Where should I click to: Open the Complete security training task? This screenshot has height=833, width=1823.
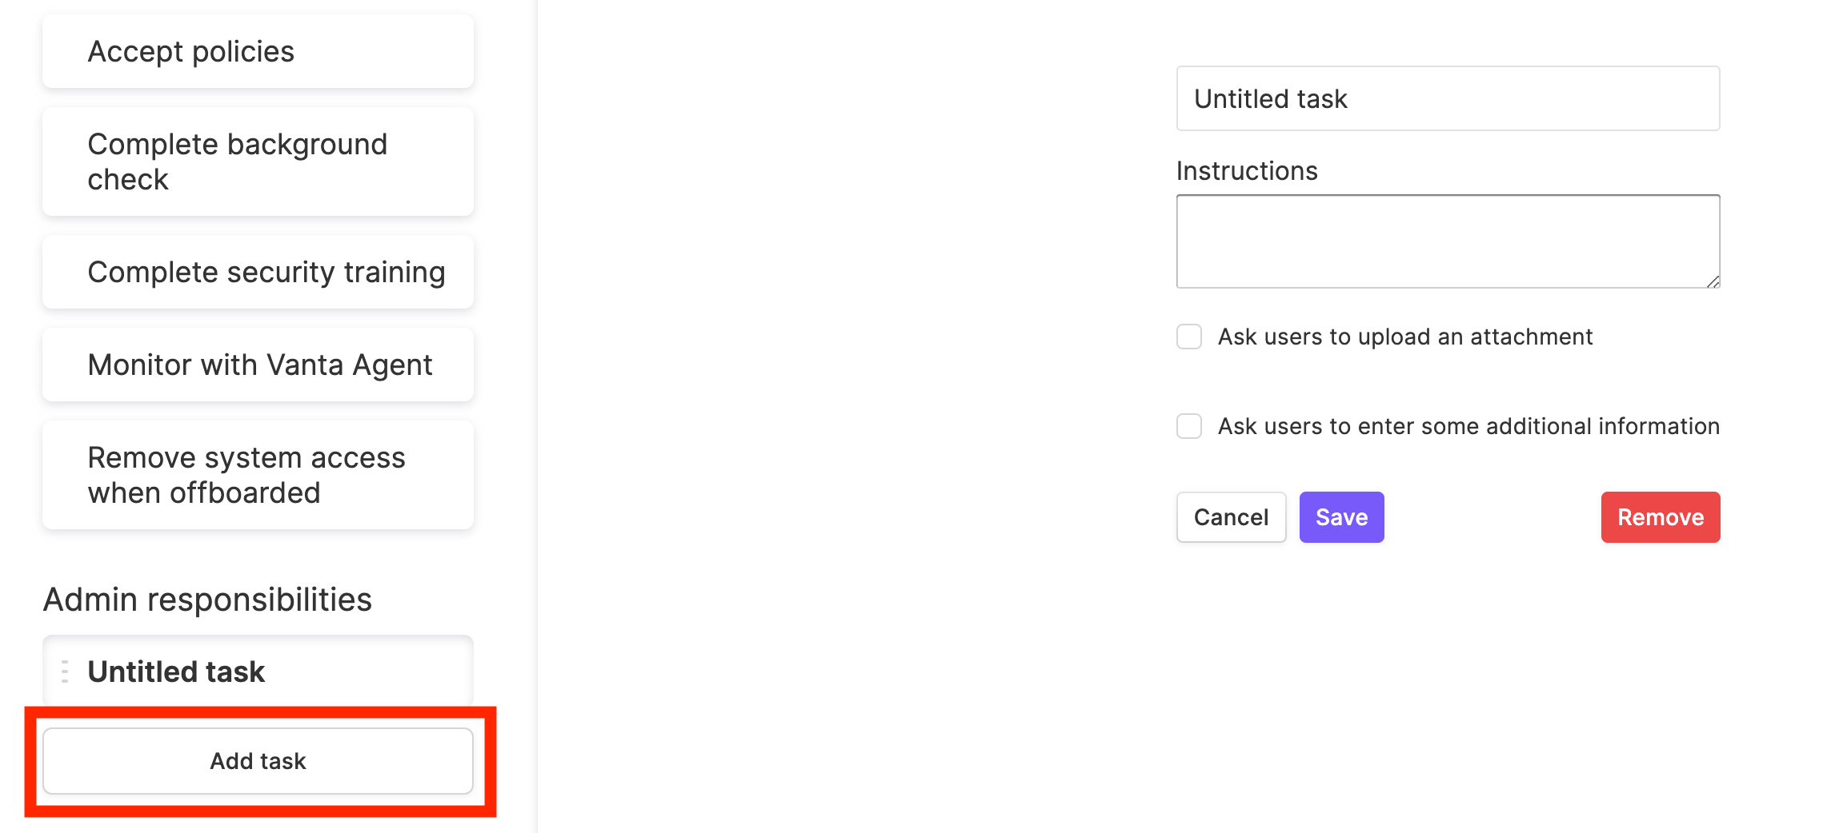click(x=258, y=272)
